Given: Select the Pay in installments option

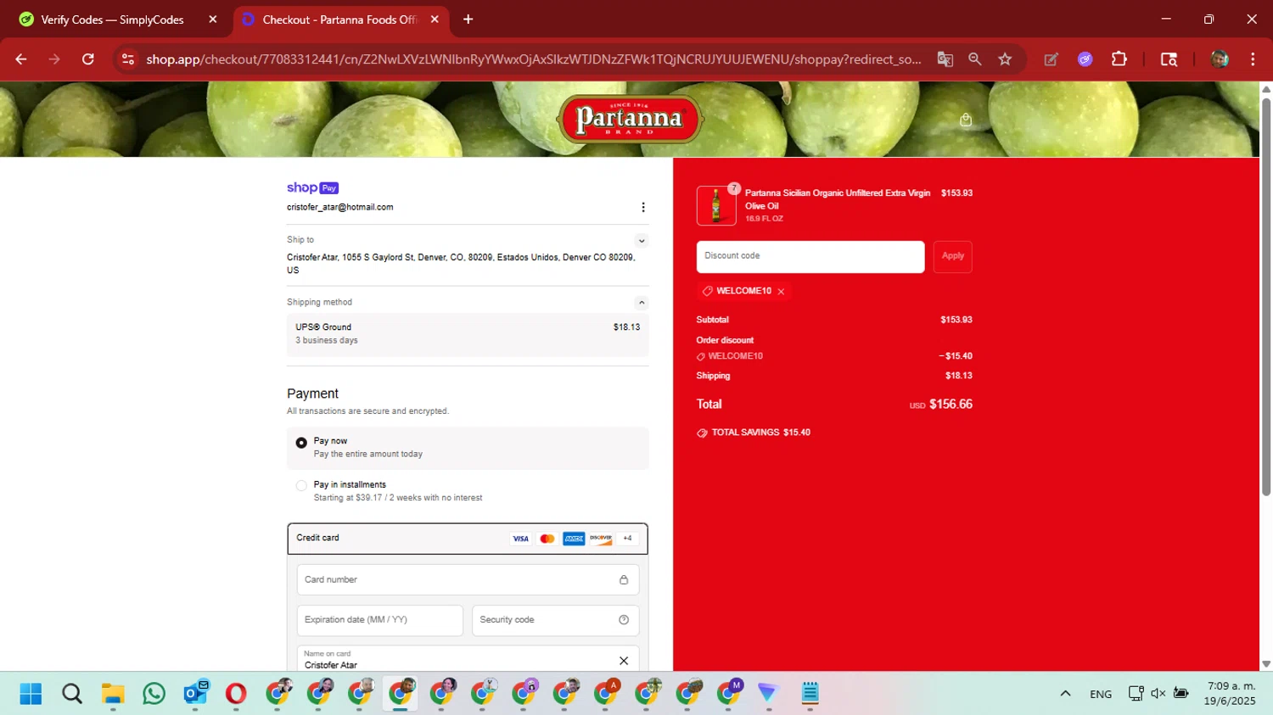Looking at the screenshot, I should 468,491.
